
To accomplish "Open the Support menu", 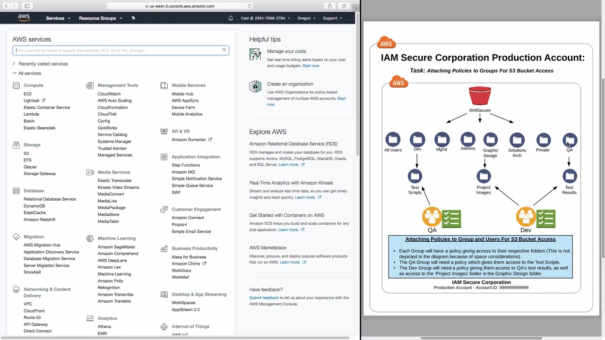I will pyautogui.click(x=332, y=18).
